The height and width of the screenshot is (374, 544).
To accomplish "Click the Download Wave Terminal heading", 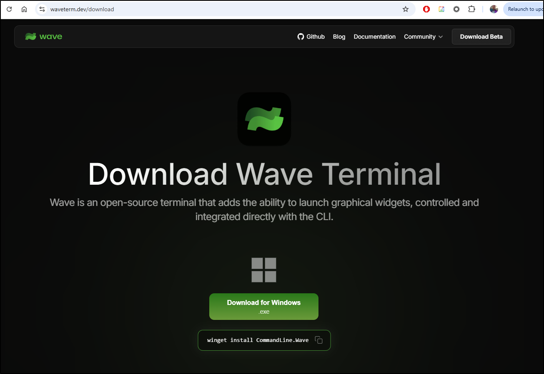I will pyautogui.click(x=264, y=174).
